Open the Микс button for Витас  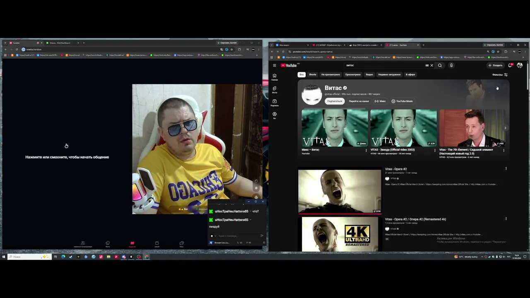(x=380, y=101)
